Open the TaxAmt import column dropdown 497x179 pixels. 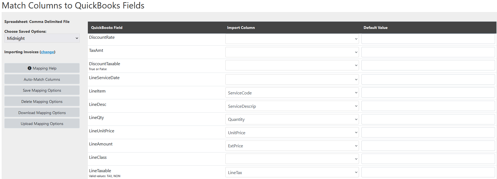pyautogui.click(x=292, y=52)
